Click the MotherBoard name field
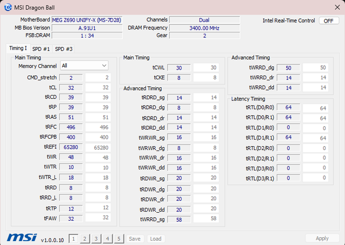This screenshot has width=345, height=245. (x=87, y=20)
